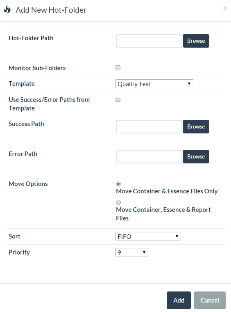Browse for the Hot-Folder Path

click(196, 41)
